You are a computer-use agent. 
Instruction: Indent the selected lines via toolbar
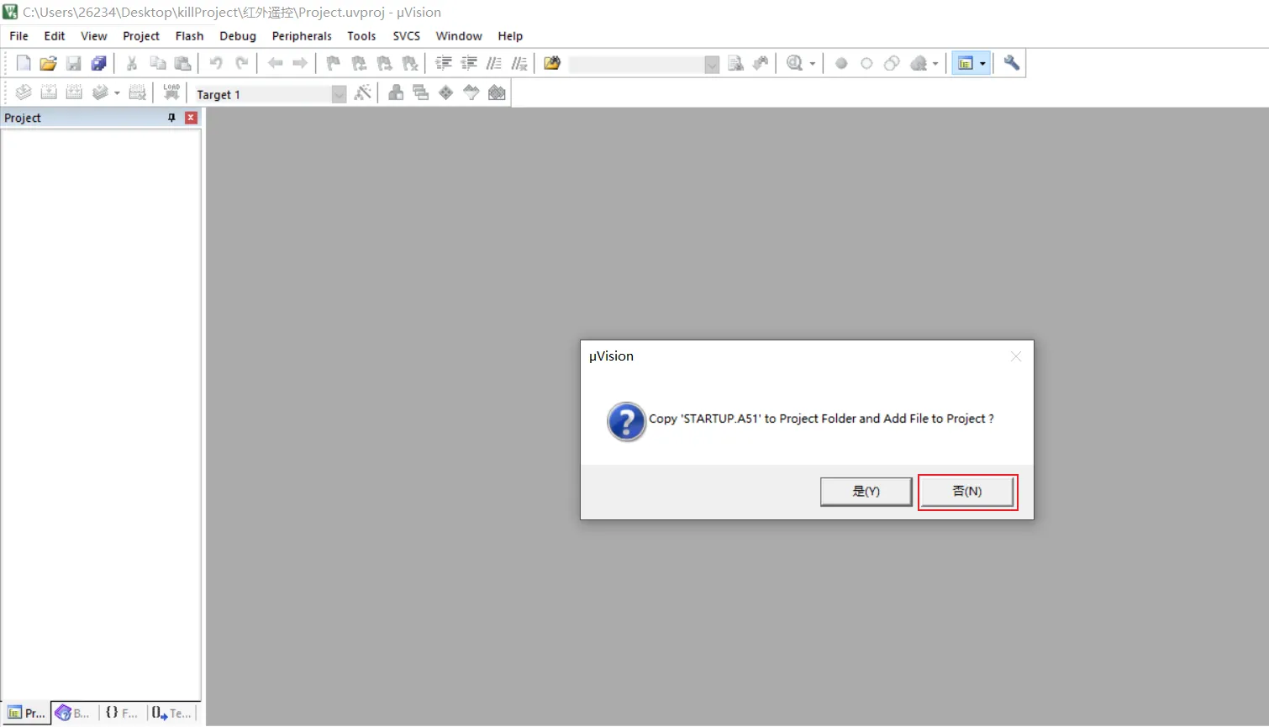point(444,63)
